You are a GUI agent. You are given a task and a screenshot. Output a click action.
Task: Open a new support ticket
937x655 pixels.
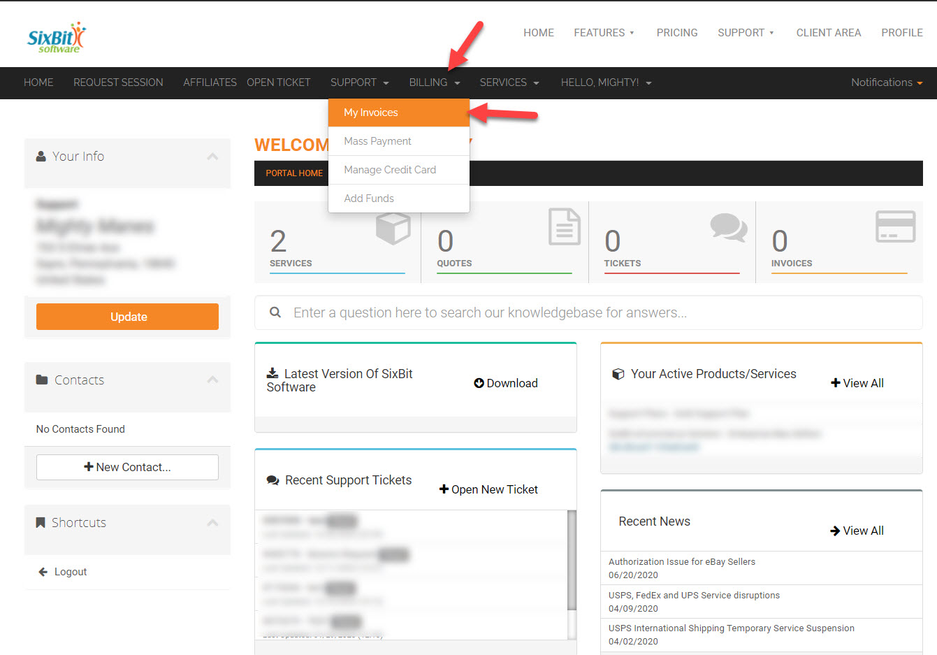pos(488,489)
